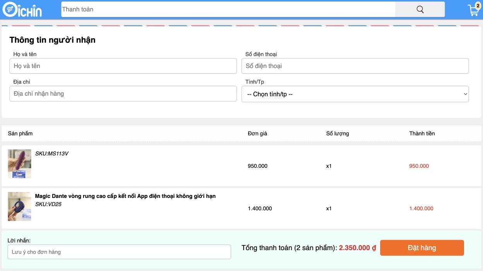This screenshot has height=271, width=483.
Task: Click the 'Họ và tên' input field
Action: tap(123, 66)
